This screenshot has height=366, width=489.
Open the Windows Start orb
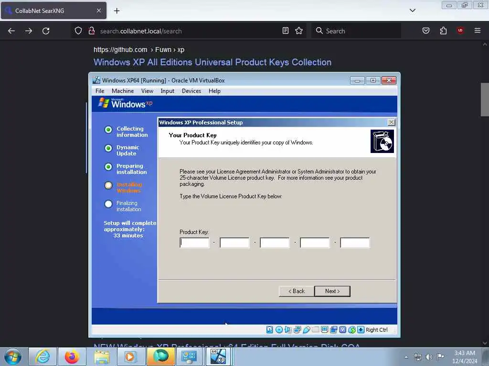pyautogui.click(x=12, y=356)
